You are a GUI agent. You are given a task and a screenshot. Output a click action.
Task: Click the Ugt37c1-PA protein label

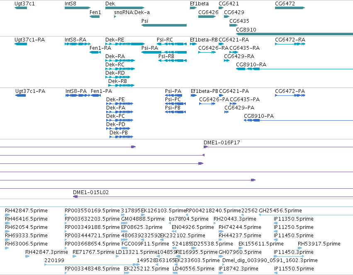30,91
